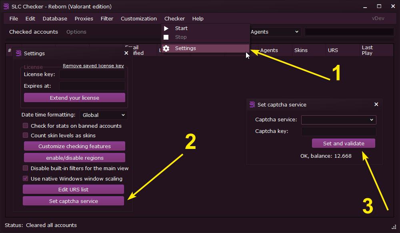The width and height of the screenshot is (400, 233).
Task: Select Settings in the Checker menu
Action: coord(205,48)
